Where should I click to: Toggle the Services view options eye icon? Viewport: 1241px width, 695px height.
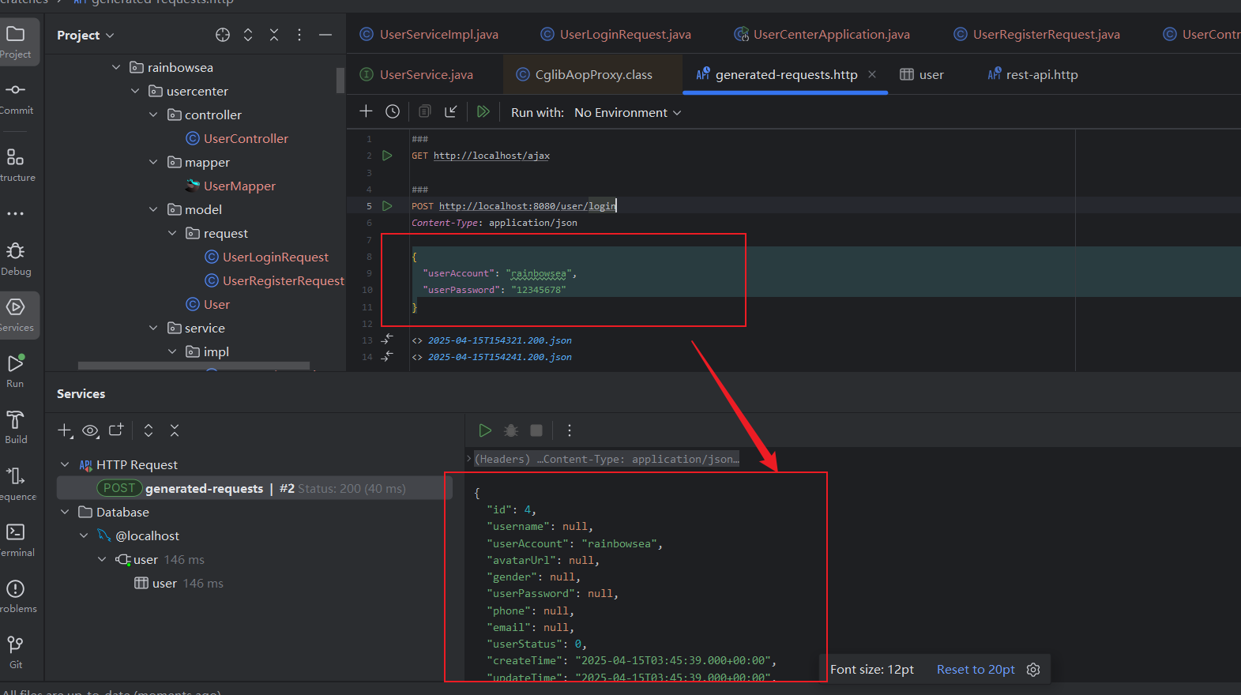point(91,430)
